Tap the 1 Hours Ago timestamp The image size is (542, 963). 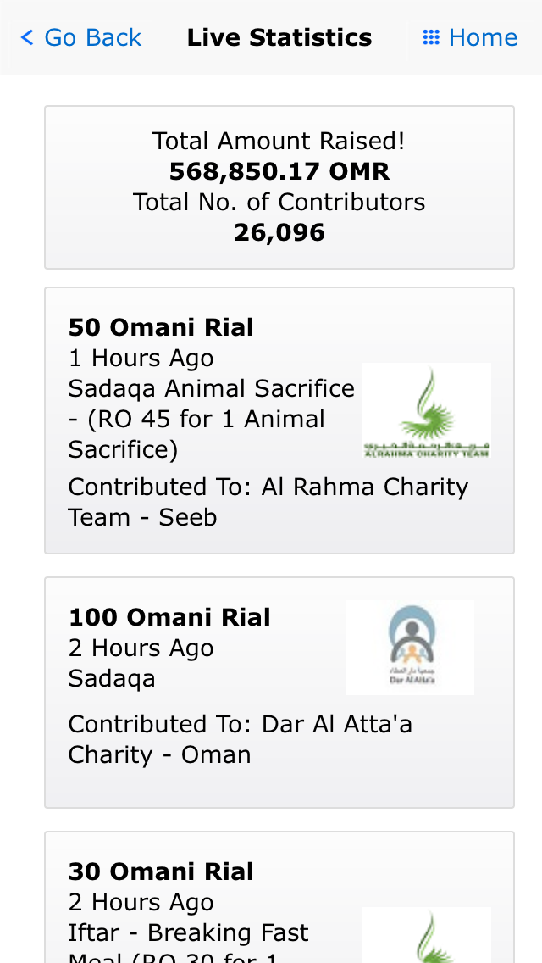pyautogui.click(x=141, y=358)
